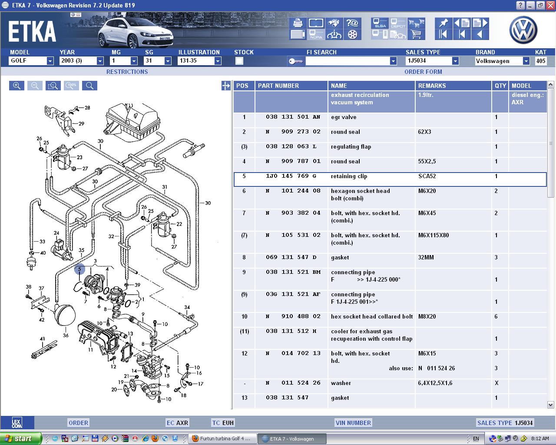Reset illustration zoom to 100%
The image size is (556, 445).
71,86
